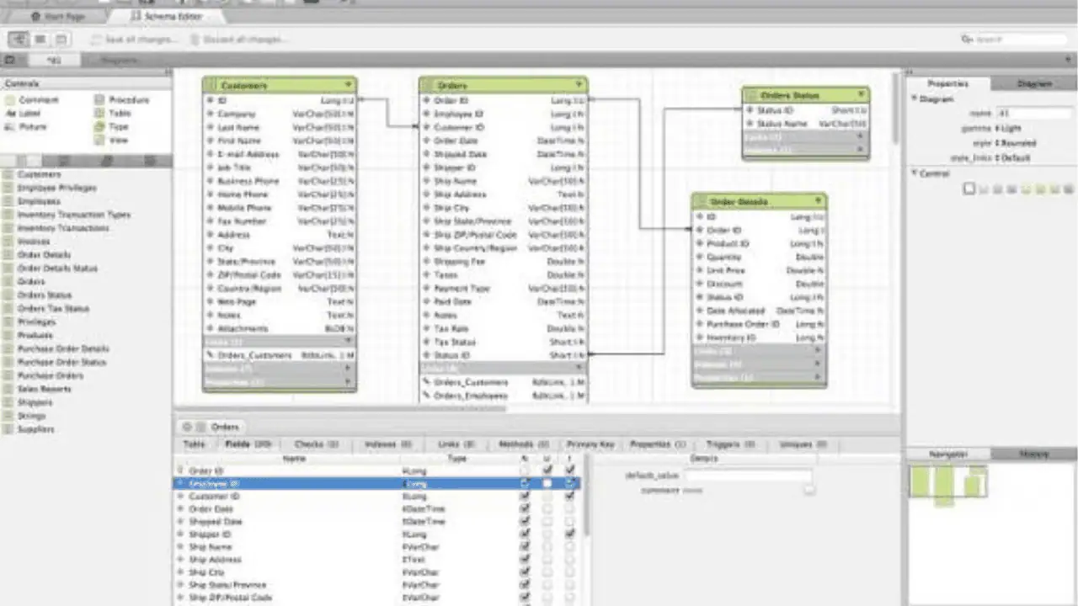Open the Checks tab in Orders panel
1078x606 pixels.
click(x=317, y=444)
